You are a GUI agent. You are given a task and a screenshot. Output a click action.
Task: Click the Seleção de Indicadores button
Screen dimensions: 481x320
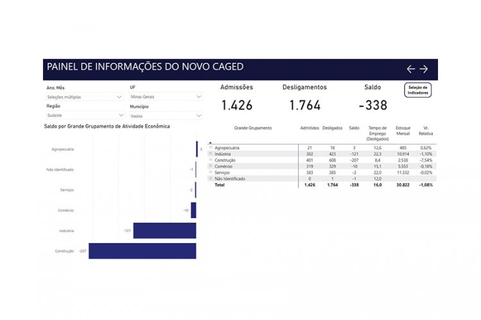click(x=418, y=90)
